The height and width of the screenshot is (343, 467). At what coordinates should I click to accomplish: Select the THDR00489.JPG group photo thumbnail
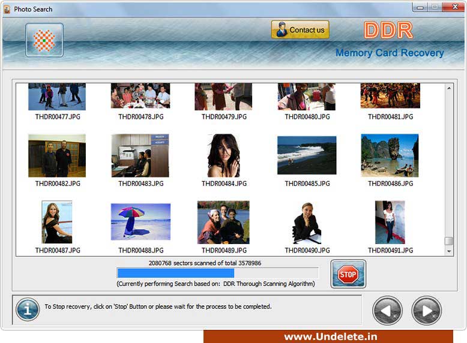coord(223,221)
